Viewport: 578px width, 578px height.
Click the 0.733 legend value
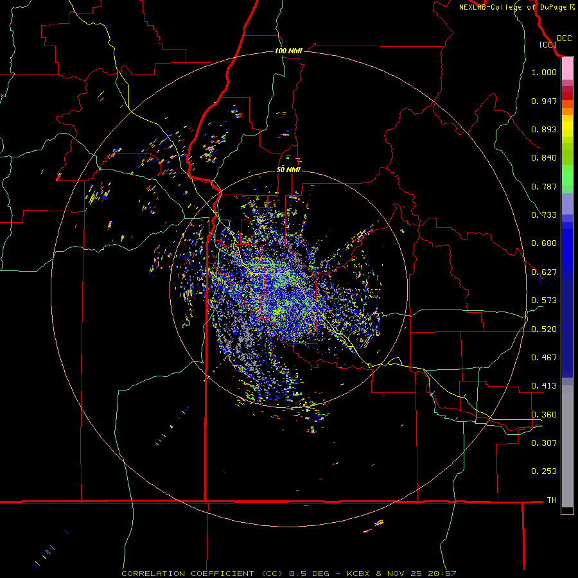[x=544, y=215]
